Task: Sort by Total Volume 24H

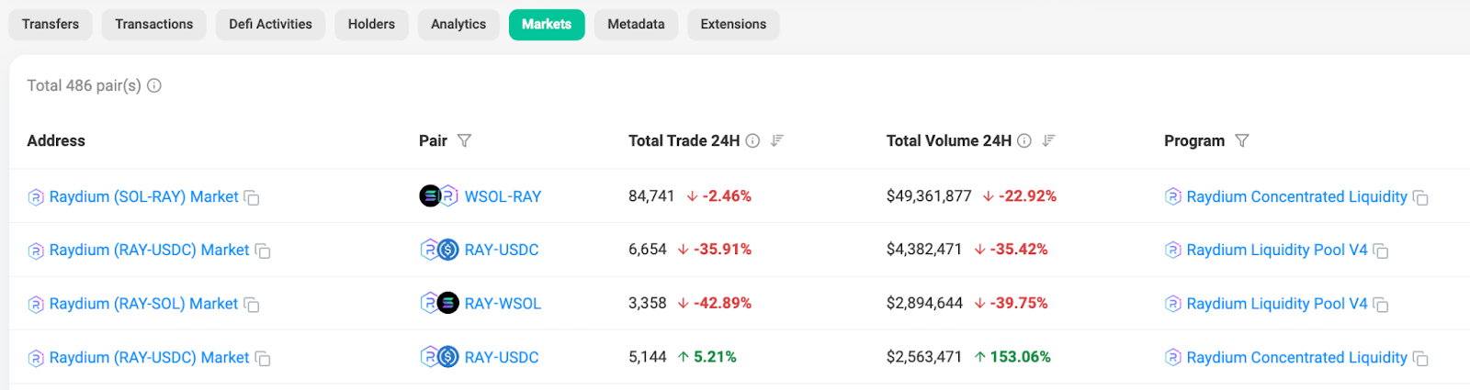Action: pos(1049,140)
